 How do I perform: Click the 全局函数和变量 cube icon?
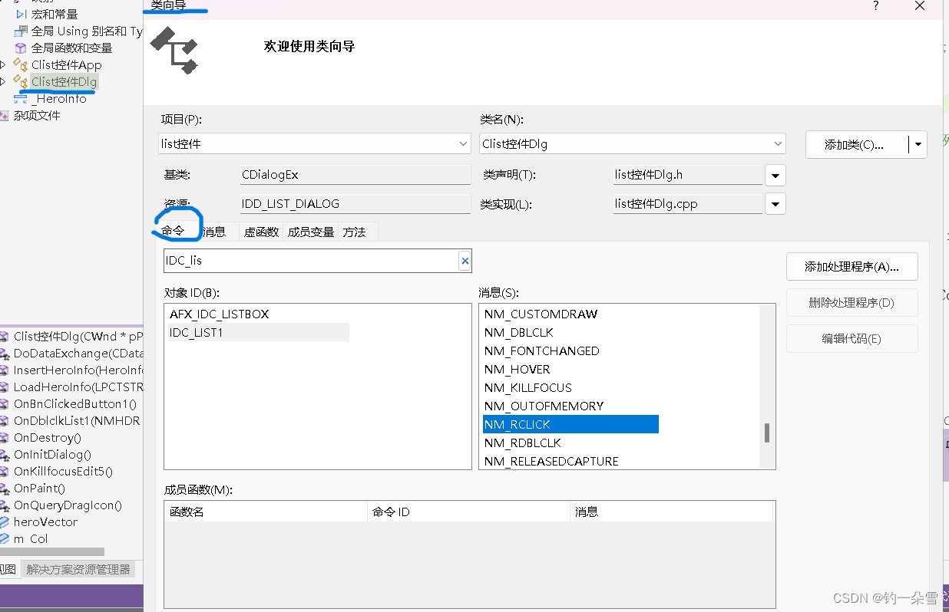click(x=20, y=48)
